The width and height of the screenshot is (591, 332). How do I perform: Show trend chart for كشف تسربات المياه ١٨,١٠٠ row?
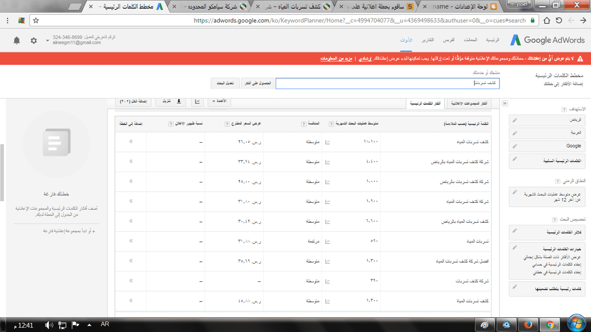(x=328, y=142)
